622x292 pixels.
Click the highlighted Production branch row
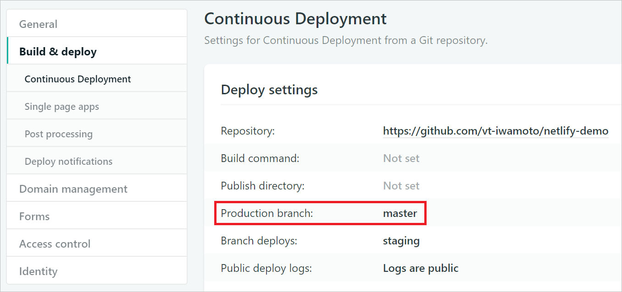coord(320,213)
